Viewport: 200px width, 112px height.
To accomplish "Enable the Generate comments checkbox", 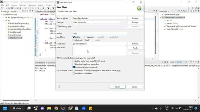I will tap(74, 73).
